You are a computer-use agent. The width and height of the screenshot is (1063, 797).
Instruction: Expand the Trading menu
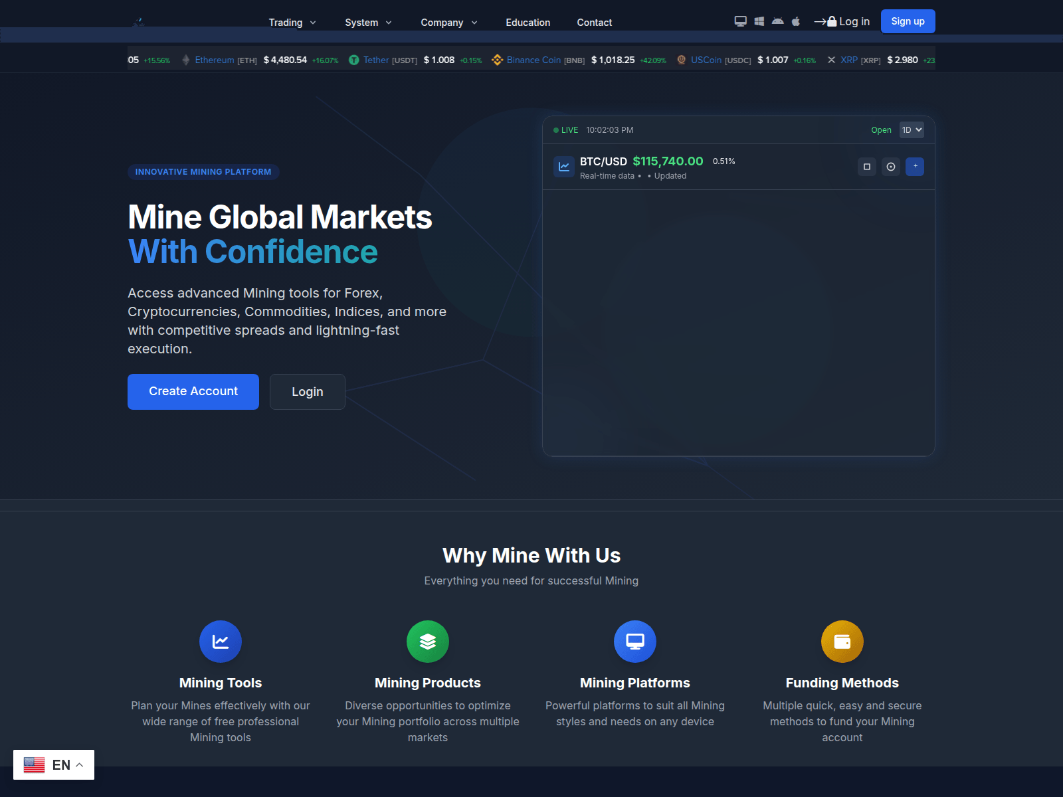pyautogui.click(x=292, y=23)
